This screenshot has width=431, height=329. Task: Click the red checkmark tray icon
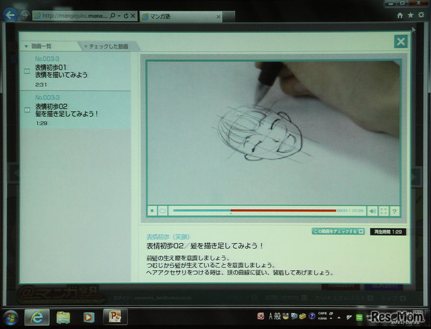point(261,316)
